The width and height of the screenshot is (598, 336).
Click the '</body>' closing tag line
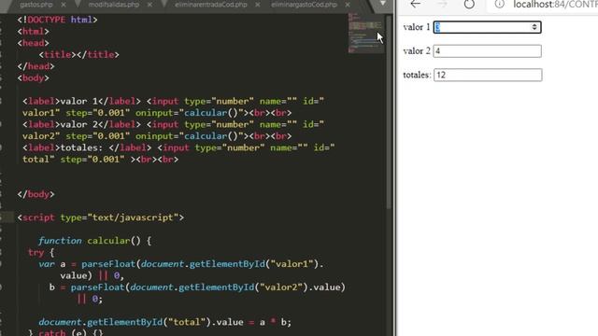click(x=36, y=194)
